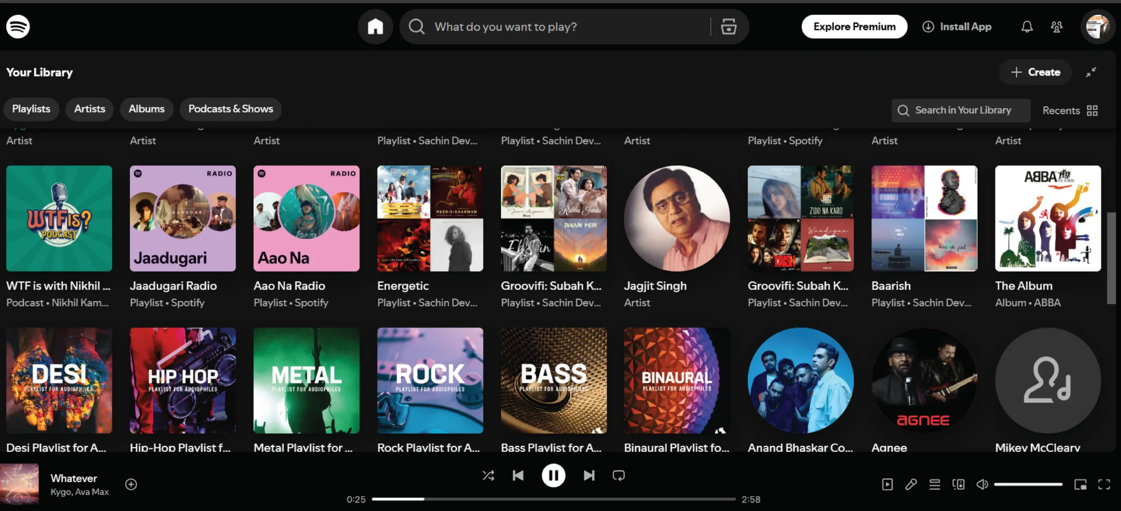The height and width of the screenshot is (511, 1121).
Task: Toggle shuffle playback
Action: 488,476
